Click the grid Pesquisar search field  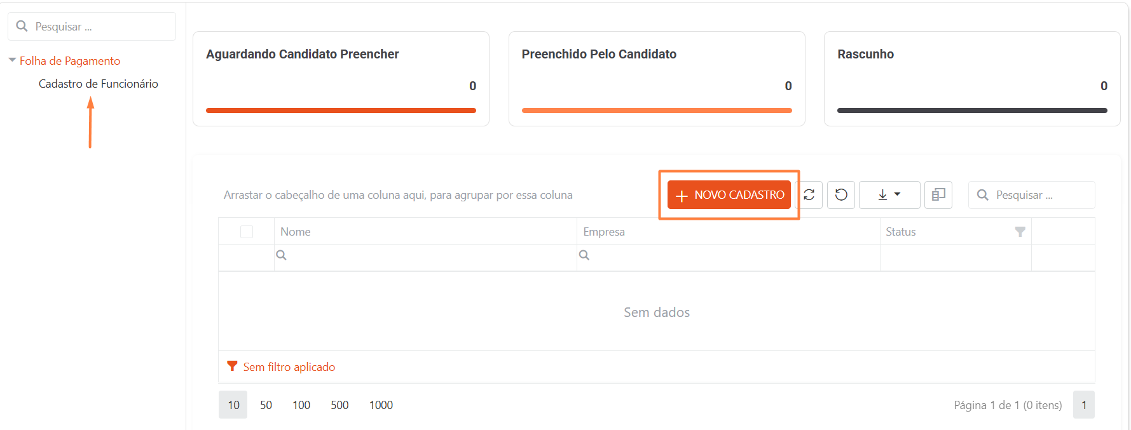tap(1032, 195)
